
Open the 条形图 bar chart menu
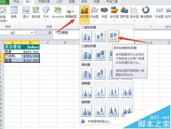[114, 14]
